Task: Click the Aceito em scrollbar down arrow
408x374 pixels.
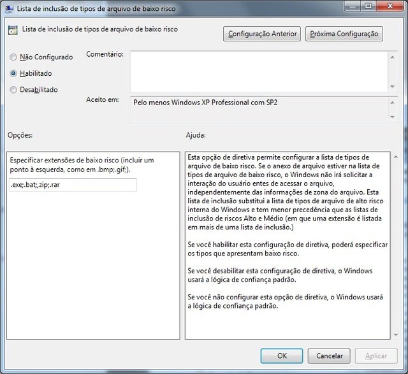Action: 393,116
